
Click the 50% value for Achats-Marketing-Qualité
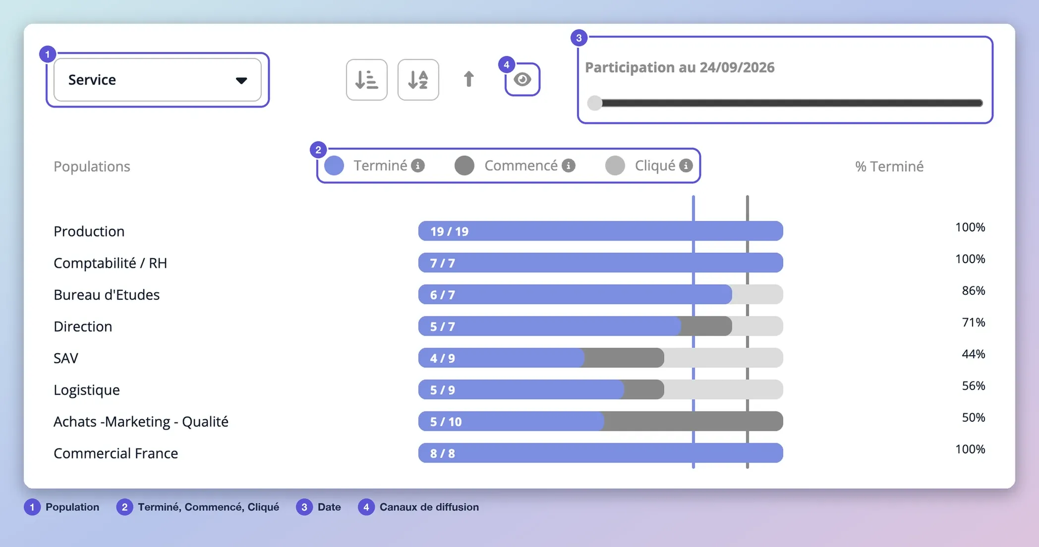974,417
